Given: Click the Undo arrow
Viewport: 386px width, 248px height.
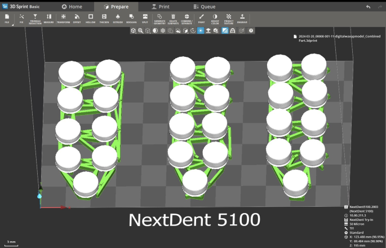Looking at the screenshot, I should tap(369, 7).
